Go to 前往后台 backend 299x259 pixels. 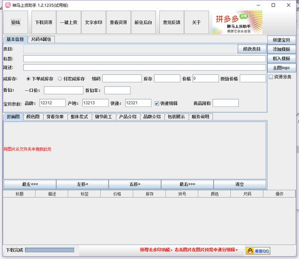[144, 22]
